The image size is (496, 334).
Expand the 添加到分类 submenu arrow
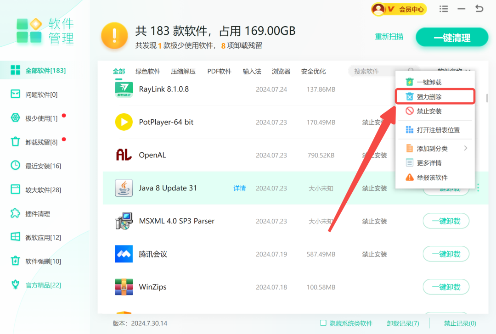(x=466, y=148)
